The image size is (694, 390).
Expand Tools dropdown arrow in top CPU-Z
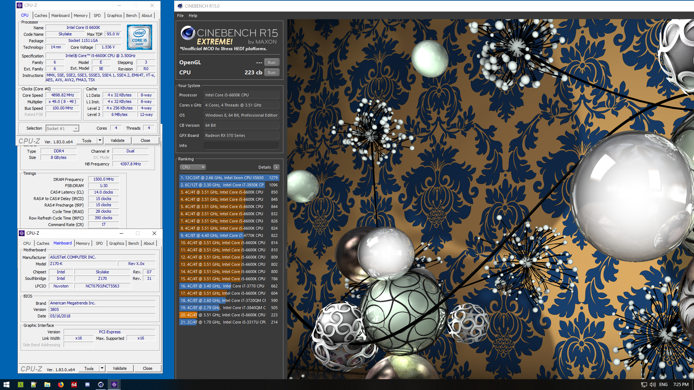(100, 140)
